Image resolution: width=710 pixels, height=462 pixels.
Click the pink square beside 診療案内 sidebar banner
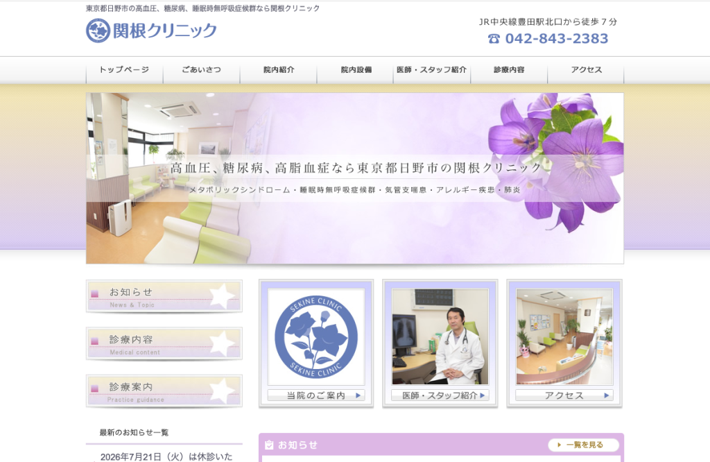[x=94, y=388]
